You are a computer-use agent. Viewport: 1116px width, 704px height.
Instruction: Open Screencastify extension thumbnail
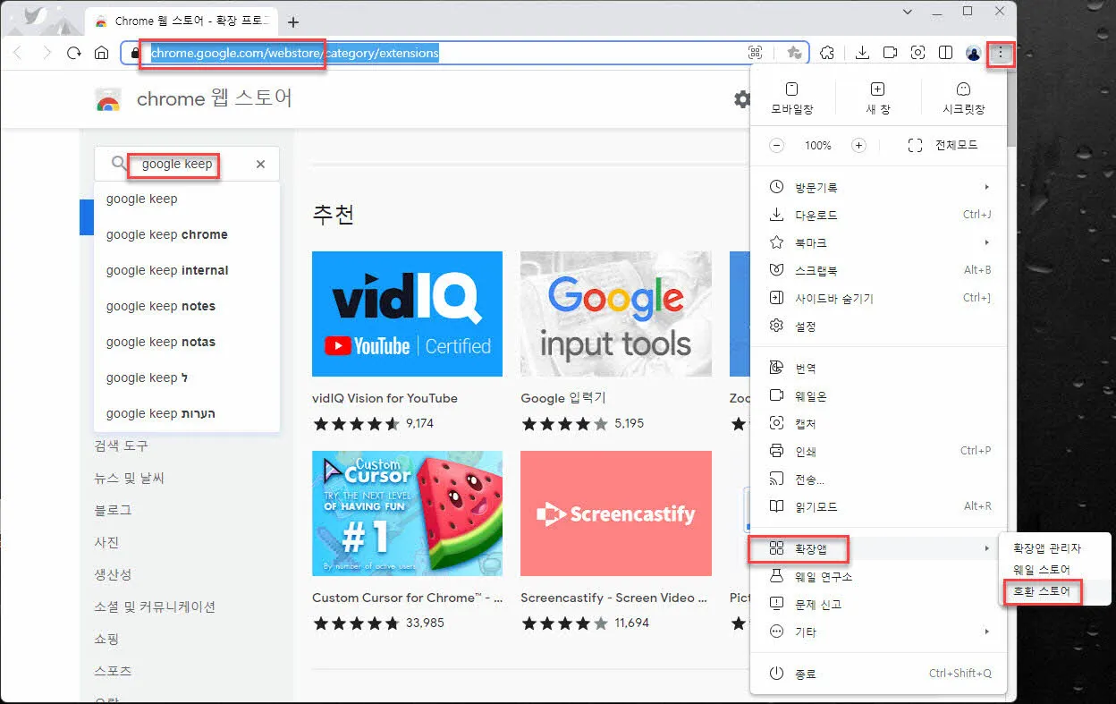pos(616,513)
